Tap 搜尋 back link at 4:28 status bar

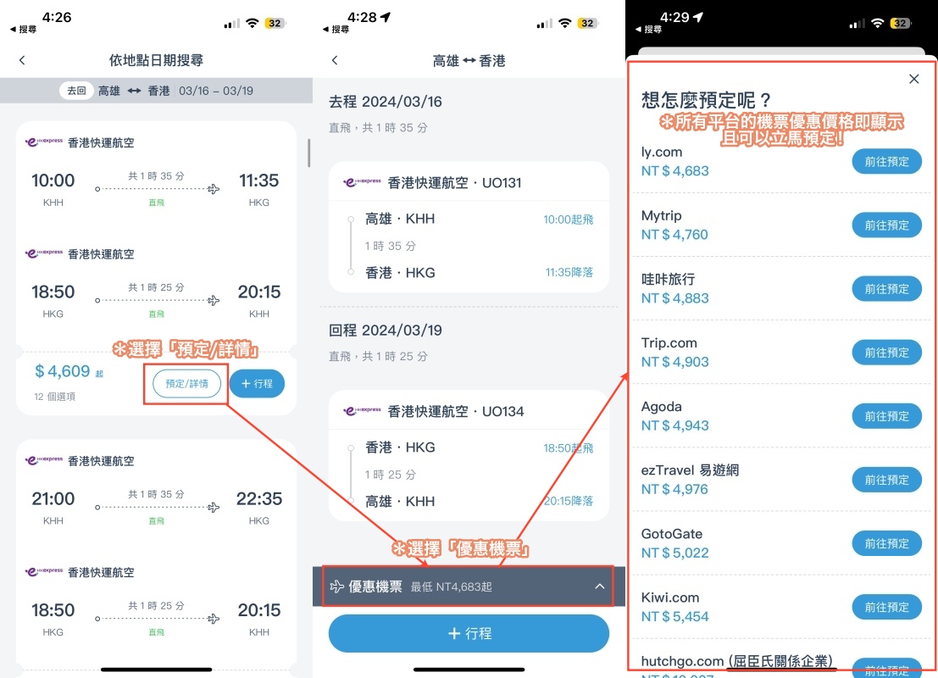coord(336,30)
